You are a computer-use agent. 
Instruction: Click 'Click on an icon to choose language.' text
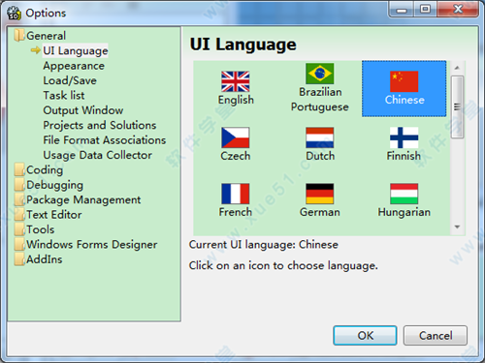283,265
